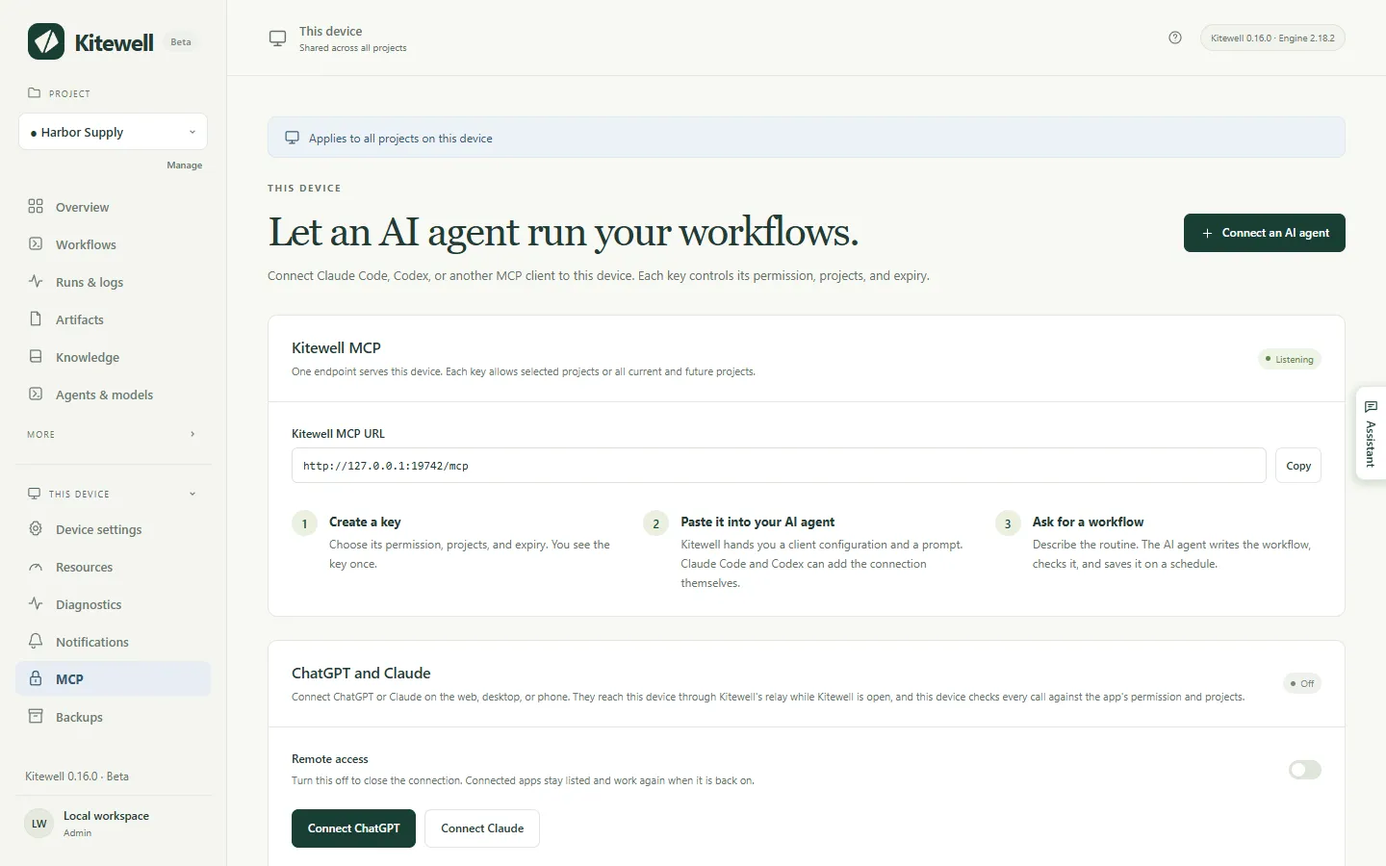This screenshot has height=866, width=1386.
Task: Click the Overview grid icon
Action: (36, 206)
